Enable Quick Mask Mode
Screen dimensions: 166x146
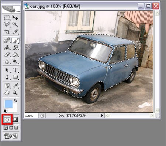(x=15, y=119)
